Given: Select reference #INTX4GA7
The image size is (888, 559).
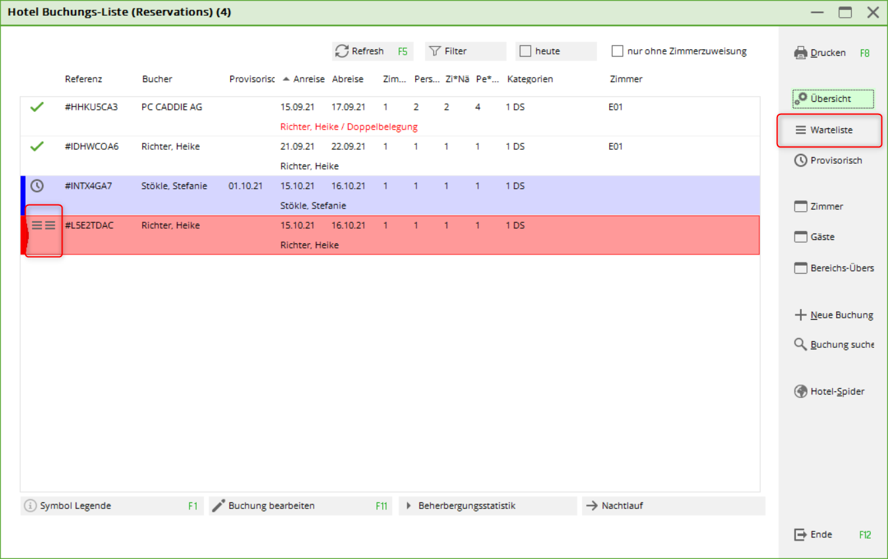Looking at the screenshot, I should pos(88,186).
